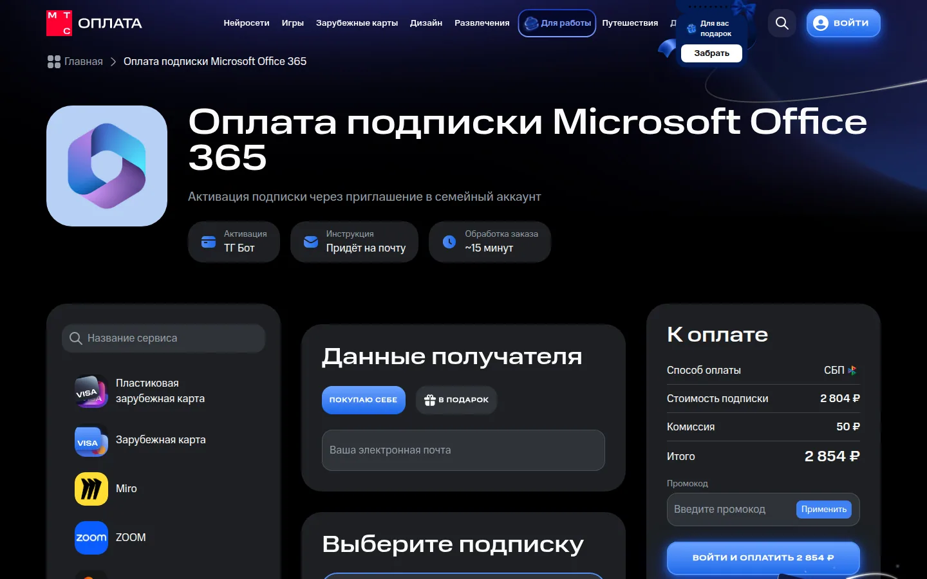Image resolution: width=927 pixels, height=579 pixels.
Task: Click the Обработка заказа clock icon
Action: coord(449,242)
